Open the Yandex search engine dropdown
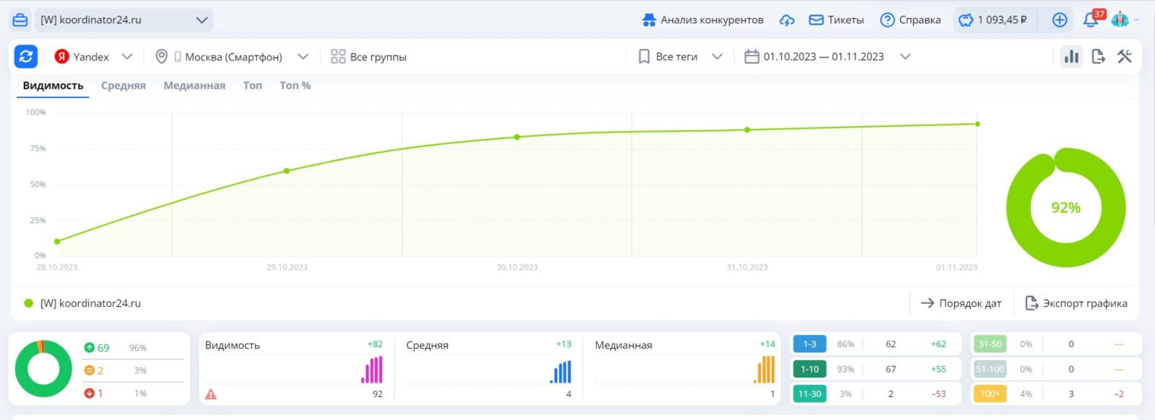Screen dimensions: 1155x420 [94, 57]
